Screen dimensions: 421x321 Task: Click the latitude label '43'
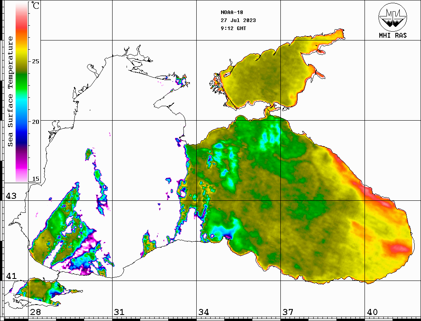coord(11,196)
